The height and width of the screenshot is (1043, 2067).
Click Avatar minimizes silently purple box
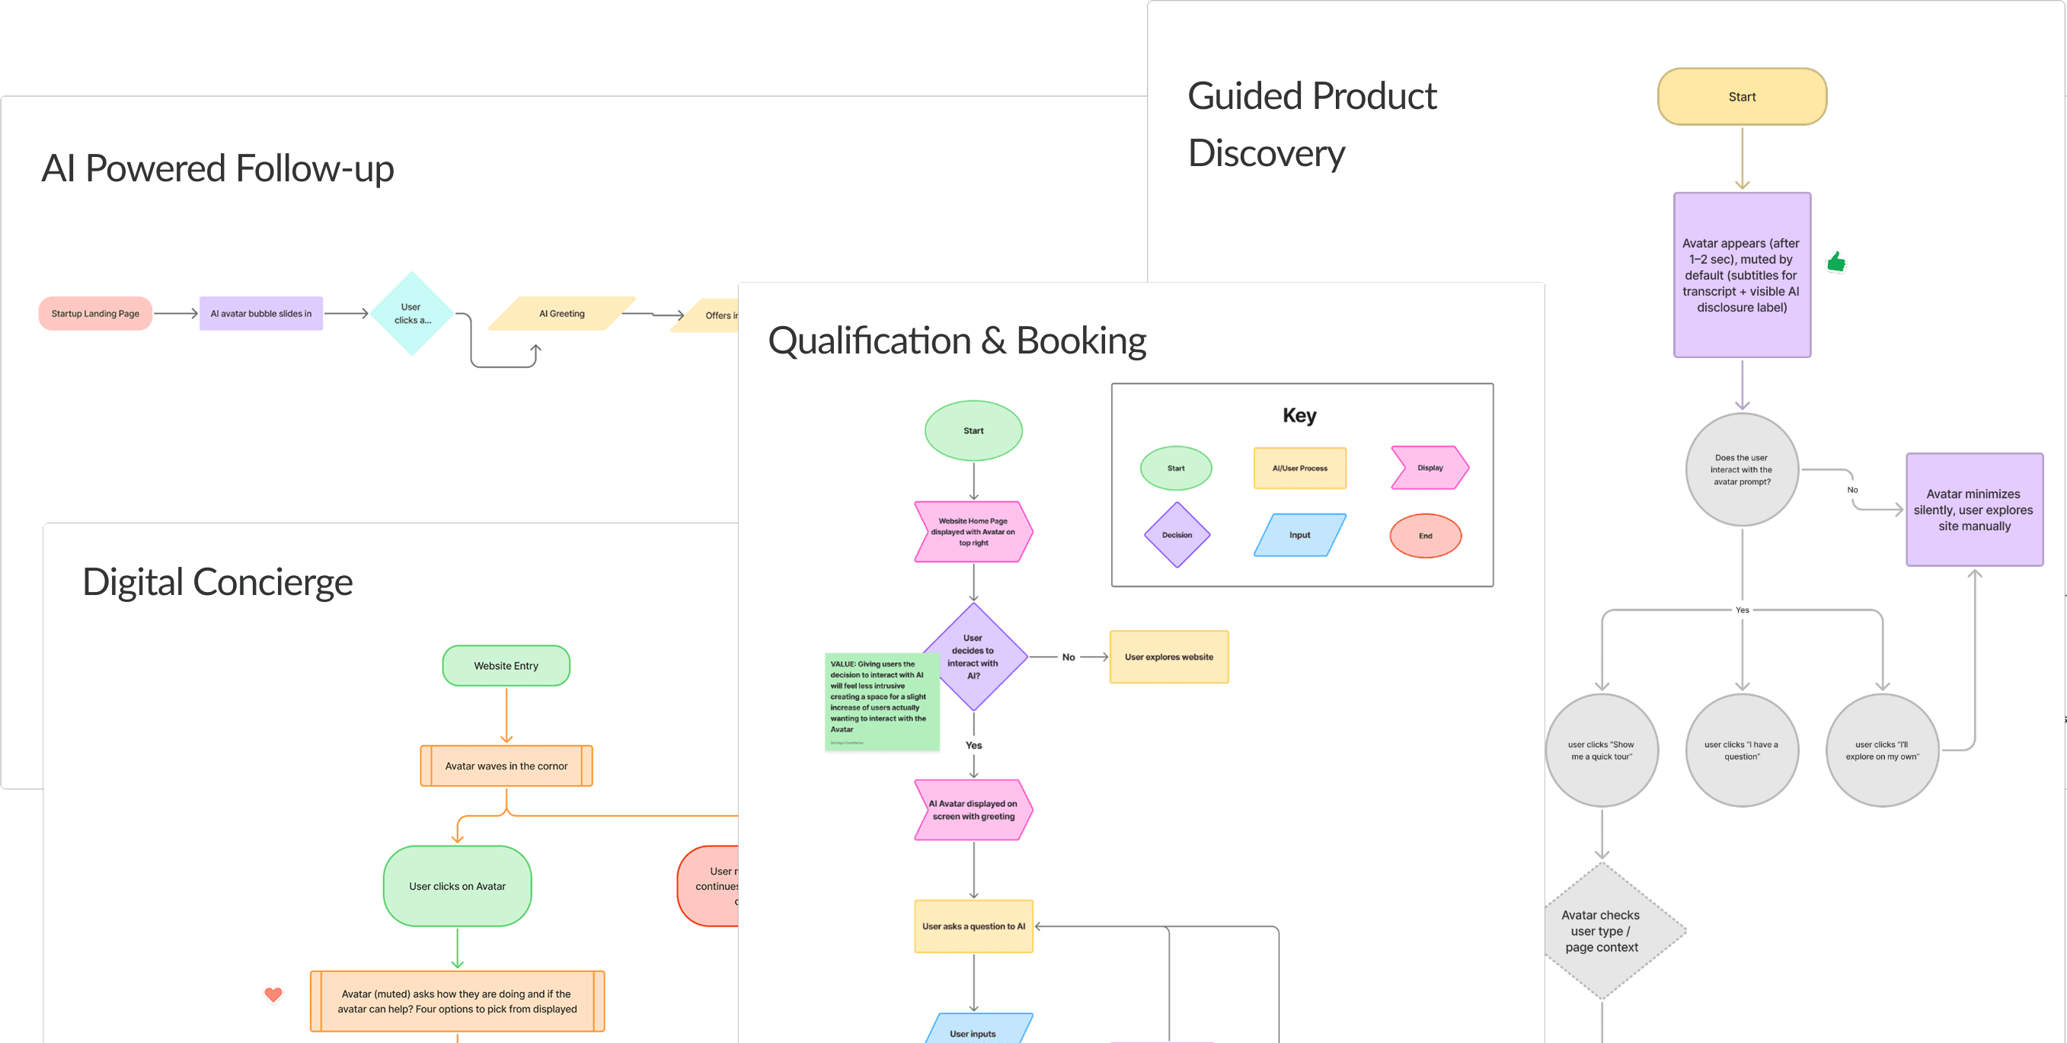[1973, 510]
